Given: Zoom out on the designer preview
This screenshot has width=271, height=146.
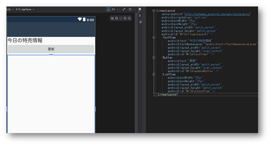Looking at the screenshot, I should 129,18.
